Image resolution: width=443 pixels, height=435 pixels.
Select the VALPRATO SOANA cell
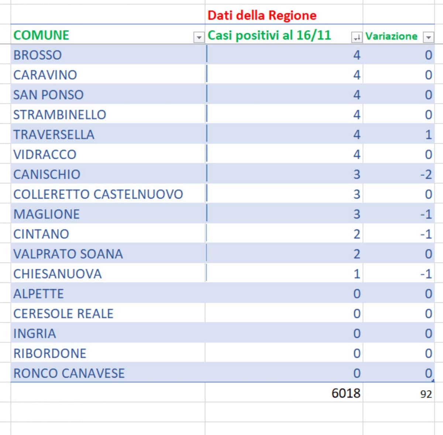[68, 254]
